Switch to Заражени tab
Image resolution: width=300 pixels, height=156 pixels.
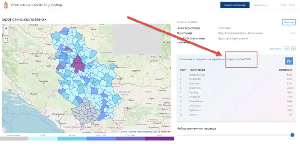tap(260, 5)
